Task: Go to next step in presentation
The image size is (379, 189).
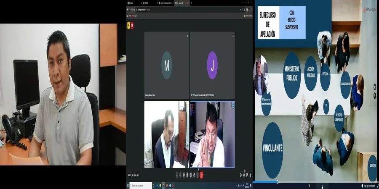Action: 322,186
